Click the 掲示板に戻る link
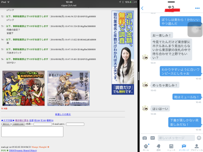Screen dimensions: 203x152 pyautogui.click(x=22, y=120)
